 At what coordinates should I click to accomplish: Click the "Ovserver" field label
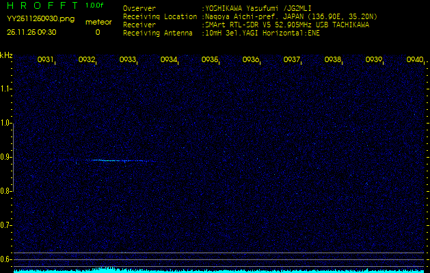[x=139, y=8]
